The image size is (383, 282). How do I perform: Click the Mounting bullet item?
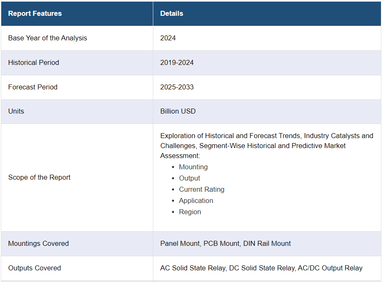[193, 167]
